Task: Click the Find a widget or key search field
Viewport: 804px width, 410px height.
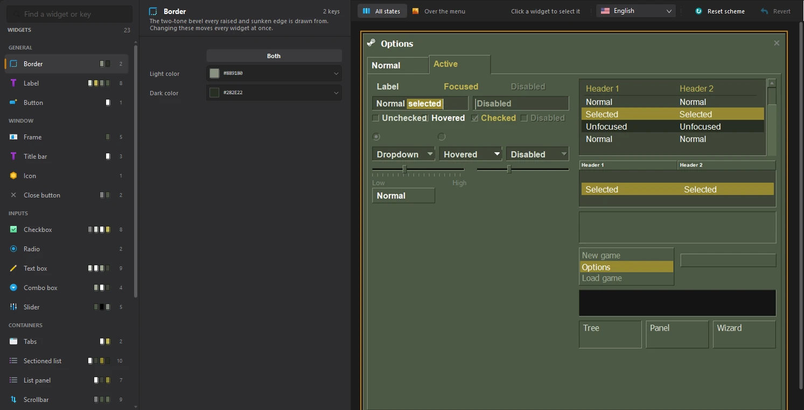Action: click(x=70, y=14)
